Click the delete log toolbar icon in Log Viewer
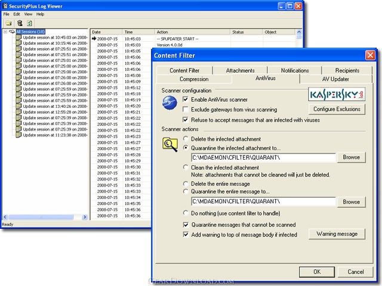This screenshot has width=382, height=286. point(20,23)
